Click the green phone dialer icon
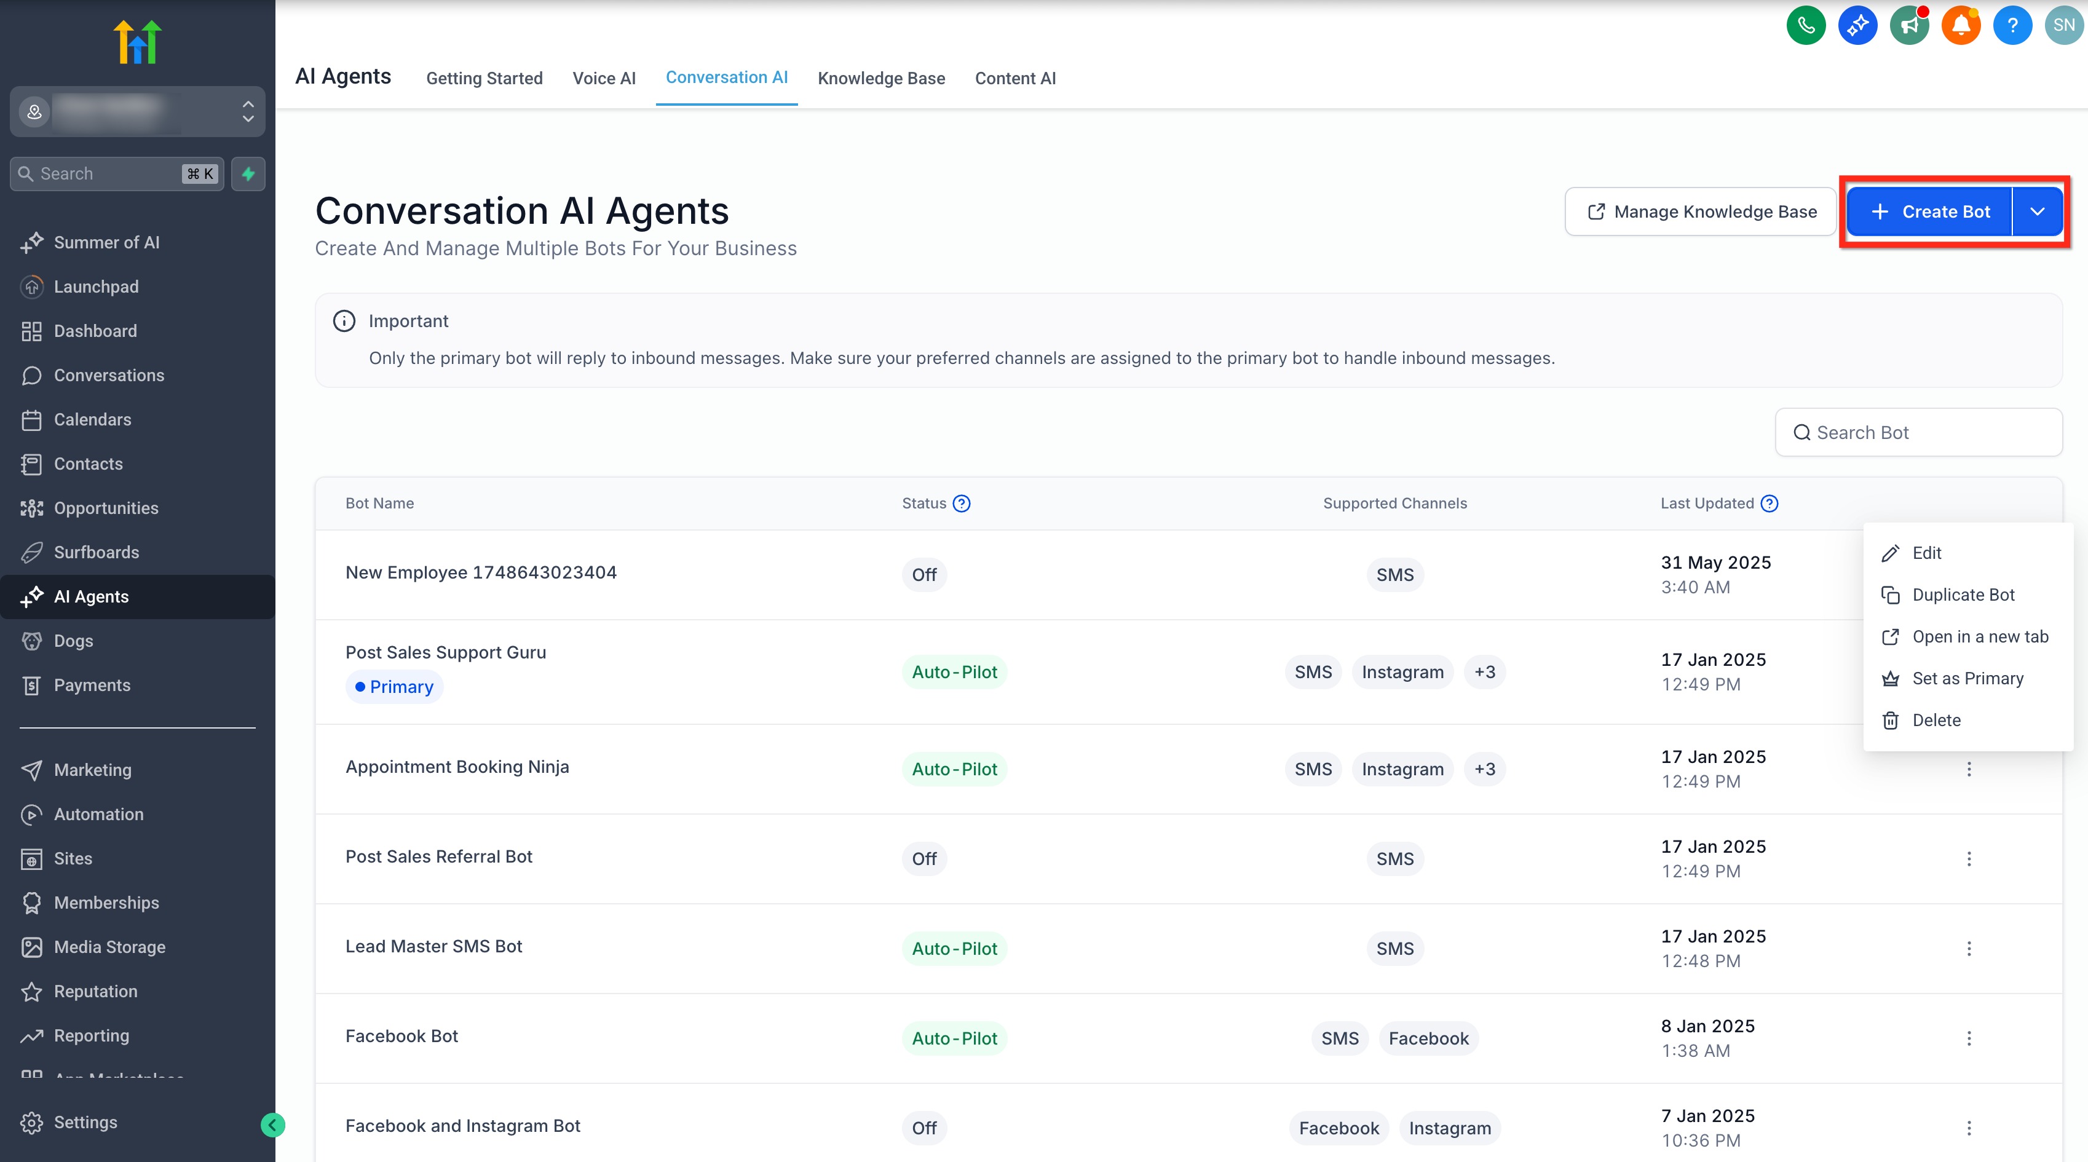This screenshot has height=1162, width=2088. [1805, 25]
